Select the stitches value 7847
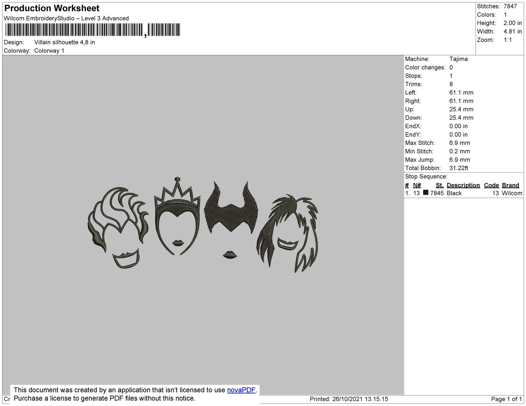This screenshot has height=406, width=526. [510, 6]
